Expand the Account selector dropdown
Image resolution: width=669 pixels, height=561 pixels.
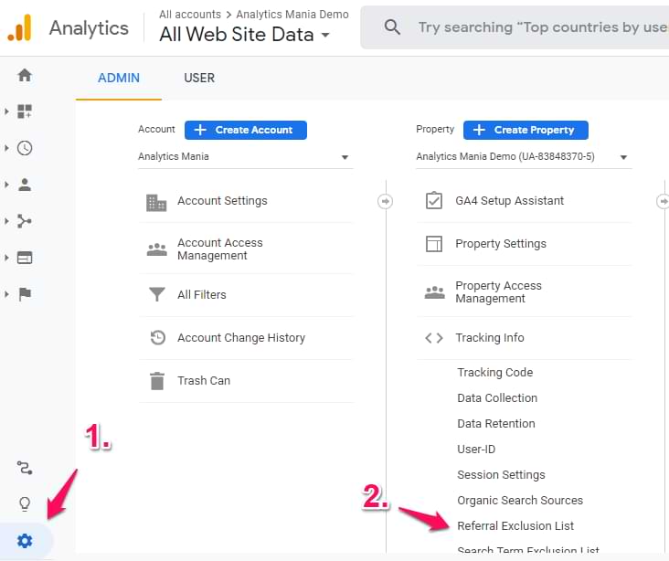[x=244, y=157]
